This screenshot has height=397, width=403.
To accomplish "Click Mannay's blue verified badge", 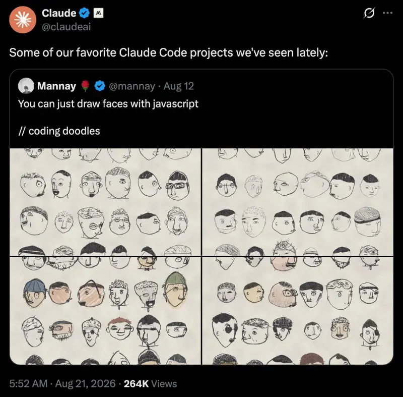I will (x=100, y=86).
